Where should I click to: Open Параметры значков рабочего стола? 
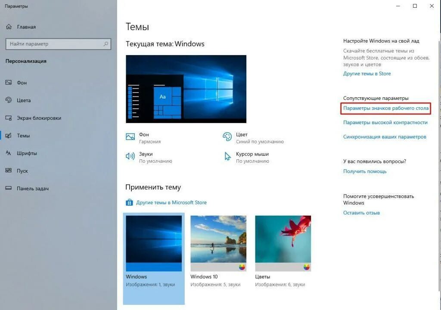coord(385,108)
